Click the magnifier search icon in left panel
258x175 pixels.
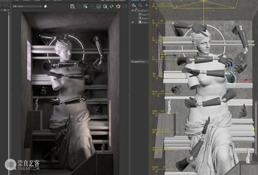tap(5, 10)
